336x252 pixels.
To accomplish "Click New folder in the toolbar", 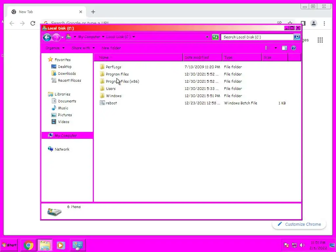I will pos(111,48).
